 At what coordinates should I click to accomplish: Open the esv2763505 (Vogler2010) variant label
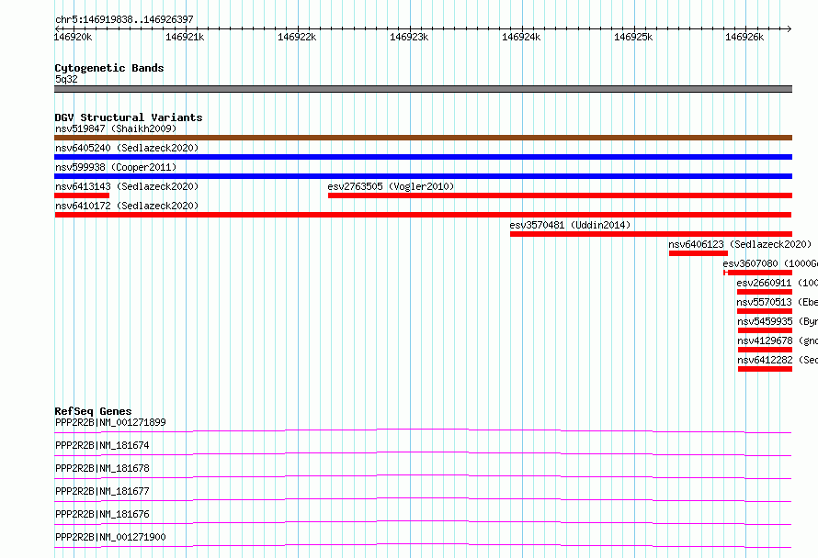click(x=391, y=186)
